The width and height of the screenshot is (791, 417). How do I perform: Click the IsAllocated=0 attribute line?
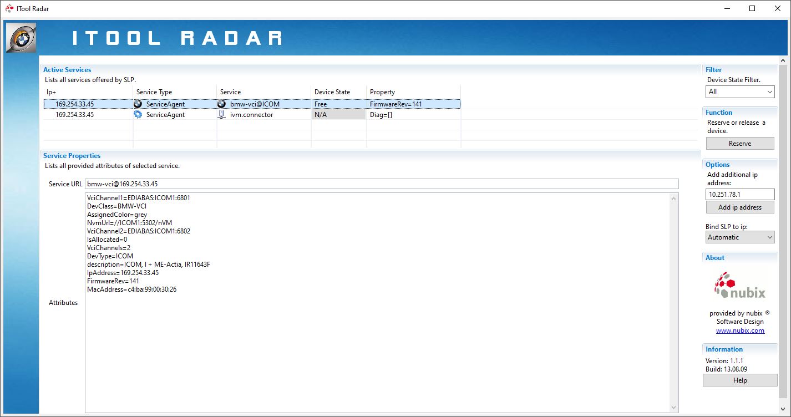[107, 239]
